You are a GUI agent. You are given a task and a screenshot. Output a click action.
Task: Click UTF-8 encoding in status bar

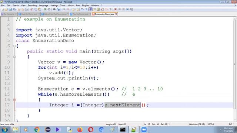click(x=211, y=124)
